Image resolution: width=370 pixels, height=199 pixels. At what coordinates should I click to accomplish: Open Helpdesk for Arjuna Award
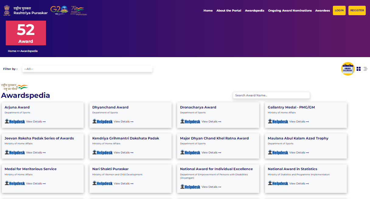[x=15, y=122]
